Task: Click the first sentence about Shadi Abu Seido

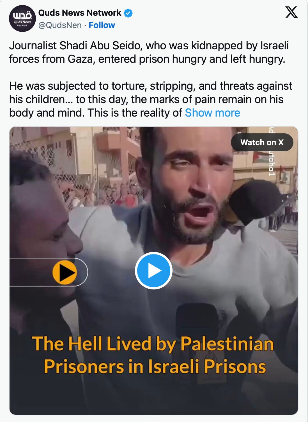Action: click(x=149, y=52)
